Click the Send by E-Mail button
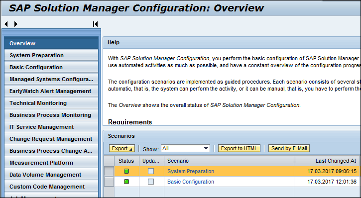This screenshot has height=198, width=361. coord(289,148)
